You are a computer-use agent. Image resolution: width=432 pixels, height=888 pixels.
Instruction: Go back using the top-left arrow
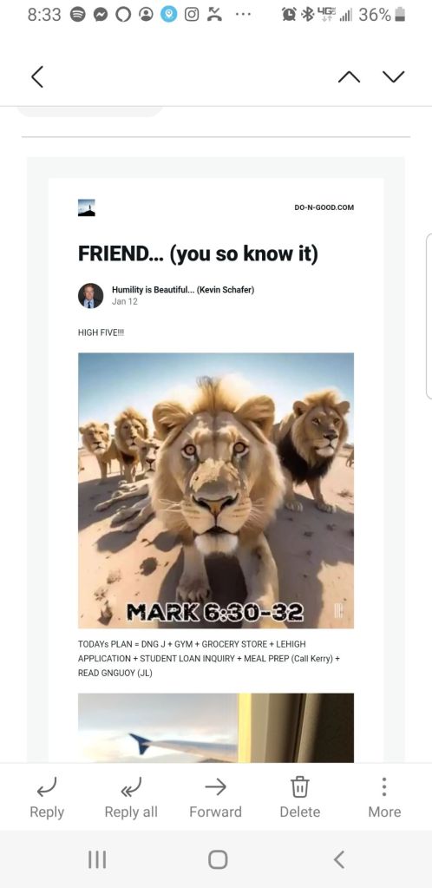coord(37,76)
